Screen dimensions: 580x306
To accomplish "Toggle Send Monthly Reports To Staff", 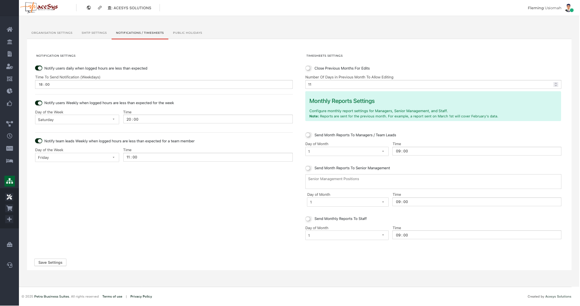I will 309,219.
